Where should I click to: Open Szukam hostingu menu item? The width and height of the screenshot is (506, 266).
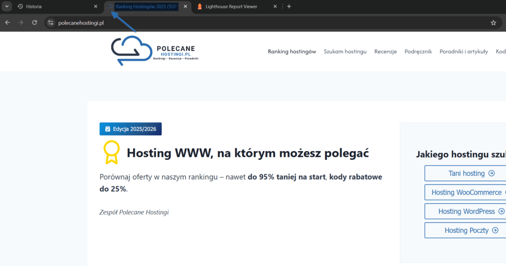(x=345, y=52)
